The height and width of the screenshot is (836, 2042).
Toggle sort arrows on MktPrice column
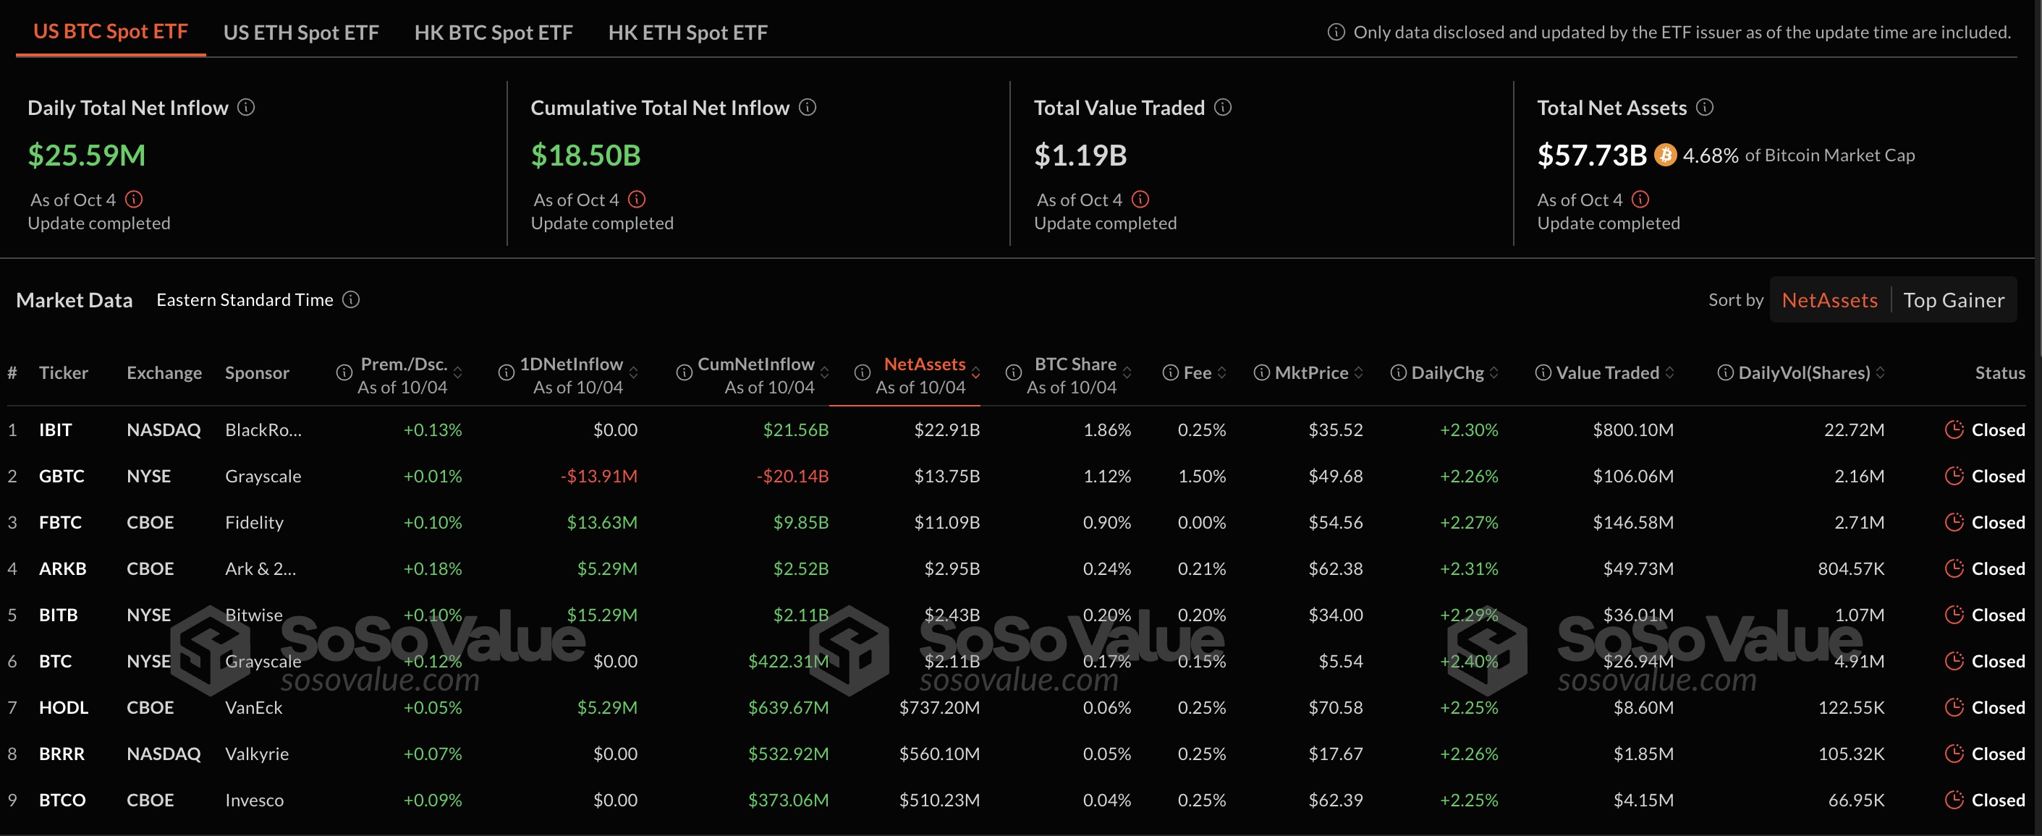coord(1358,372)
